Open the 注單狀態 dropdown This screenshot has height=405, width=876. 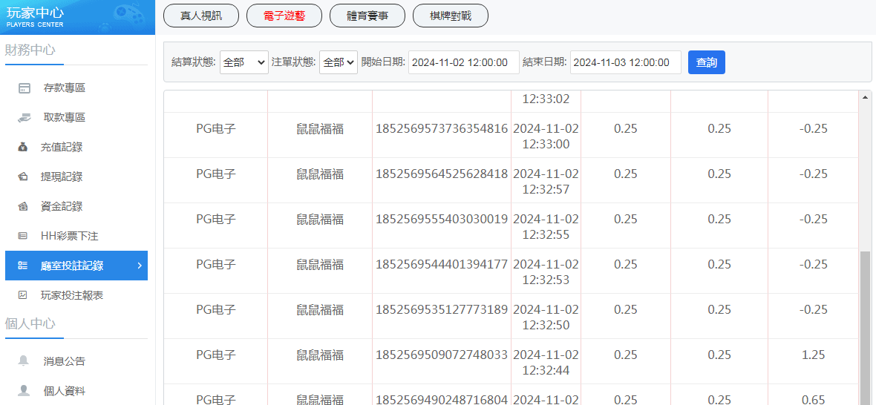pos(339,63)
